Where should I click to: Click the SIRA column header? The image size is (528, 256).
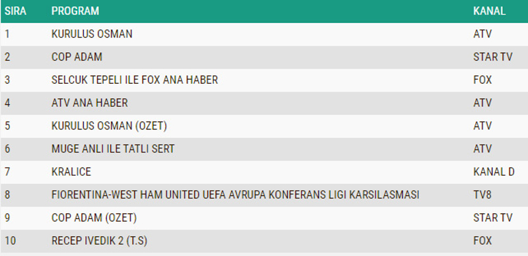15,11
